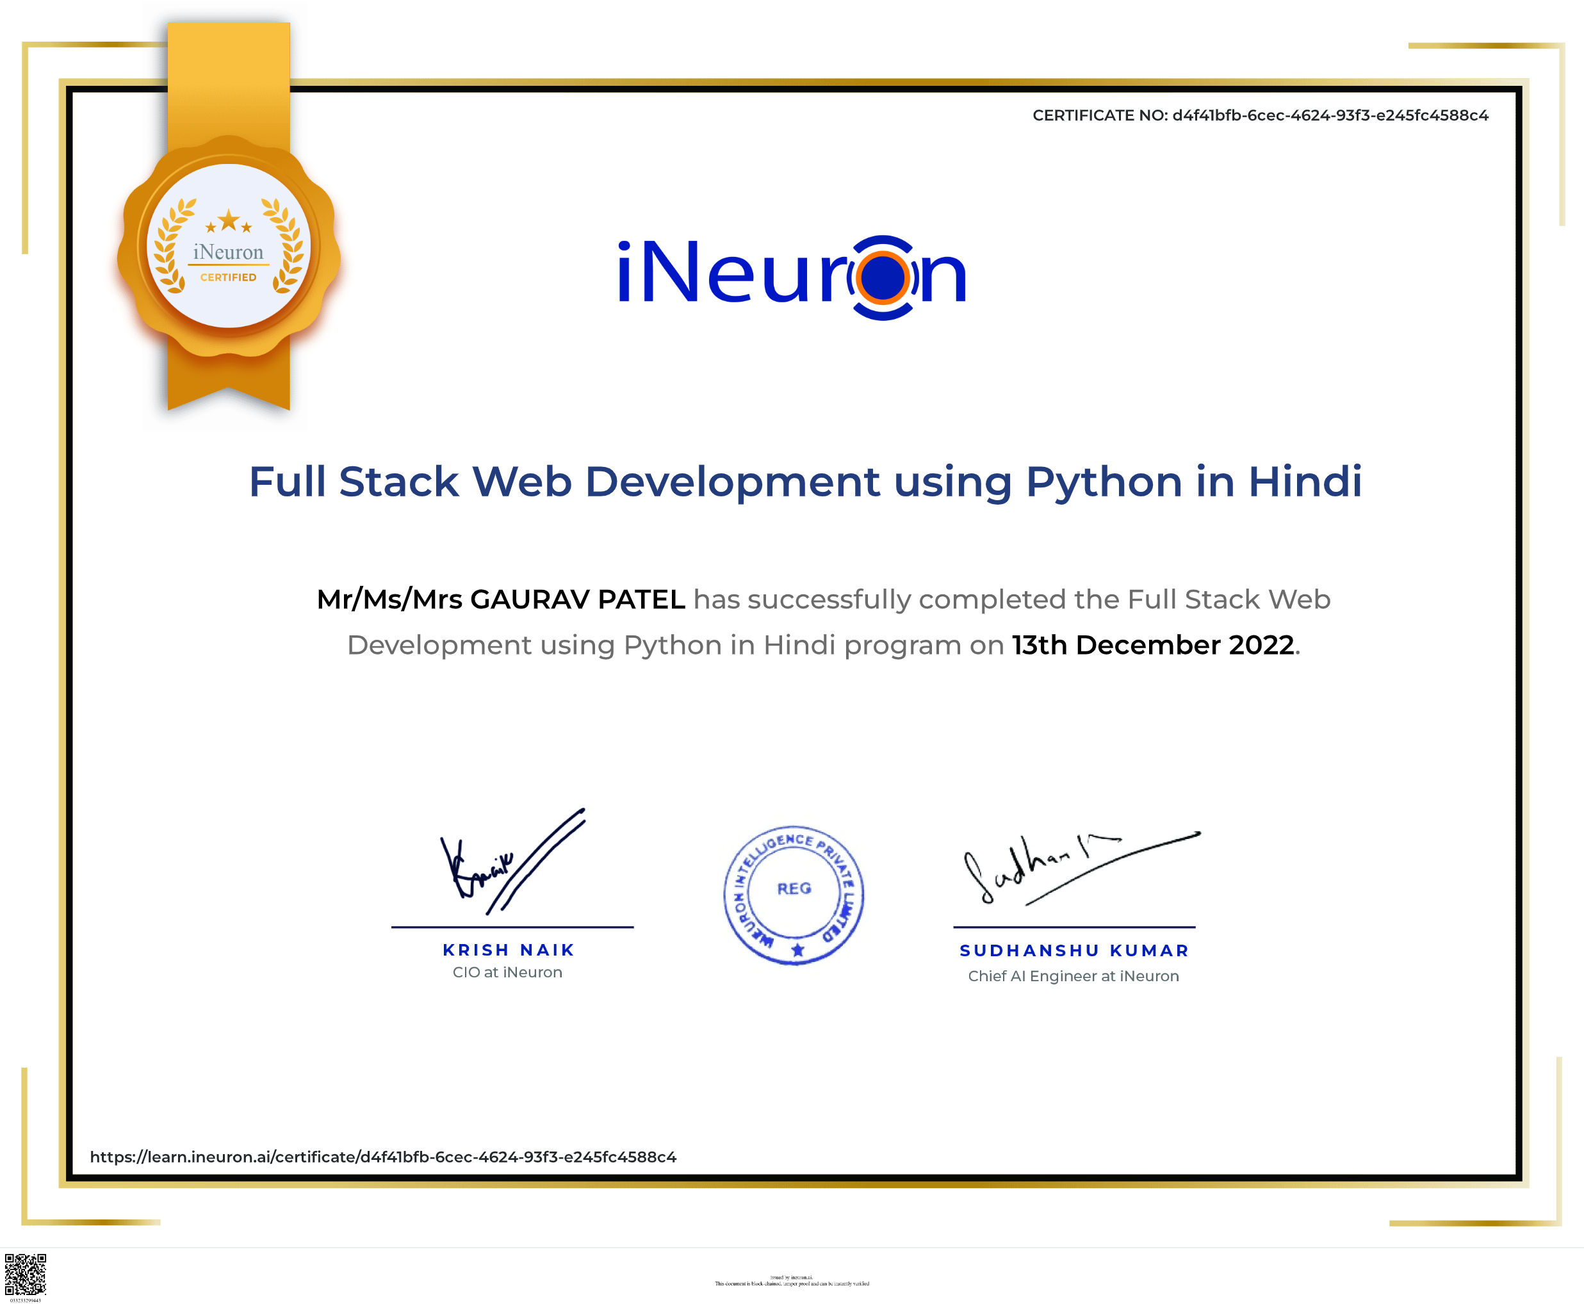Image resolution: width=1584 pixels, height=1304 pixels.
Task: Click Krish Naik's handwritten signature
Action: coord(513,862)
